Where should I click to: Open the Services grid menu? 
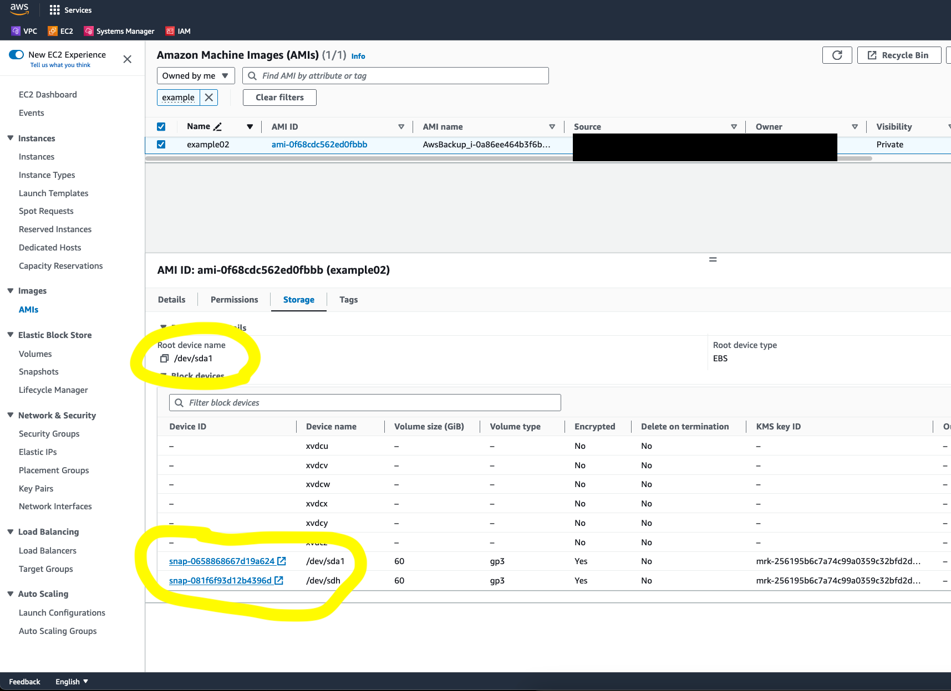tap(70, 10)
